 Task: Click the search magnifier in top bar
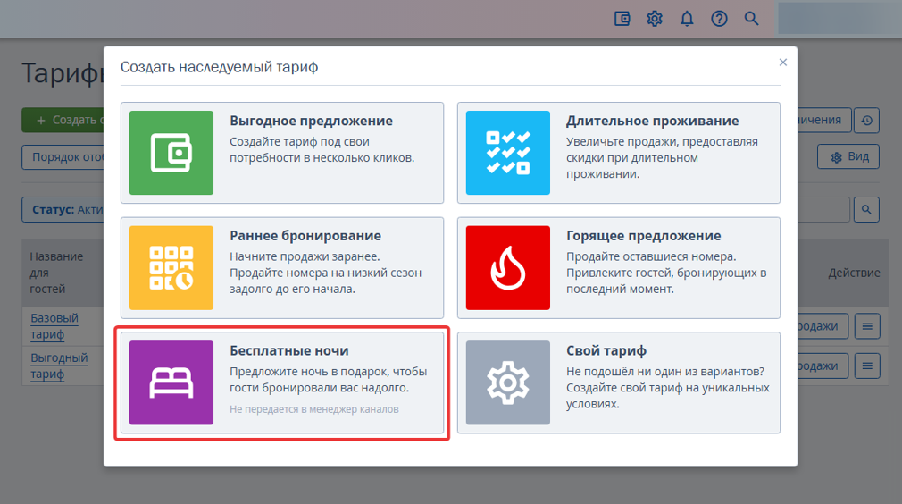tap(751, 19)
